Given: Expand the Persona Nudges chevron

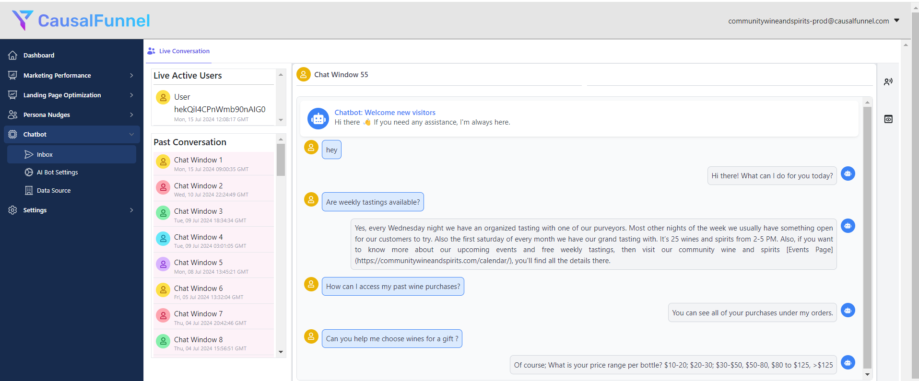Looking at the screenshot, I should [x=131, y=115].
